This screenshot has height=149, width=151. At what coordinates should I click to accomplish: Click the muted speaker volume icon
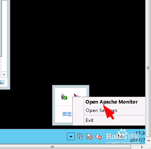(98, 136)
